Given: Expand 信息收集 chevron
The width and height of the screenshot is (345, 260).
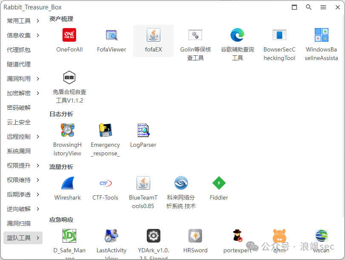Looking at the screenshot, I should [x=38, y=35].
